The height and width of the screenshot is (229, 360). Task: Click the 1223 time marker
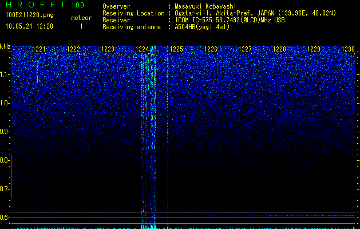point(108,49)
